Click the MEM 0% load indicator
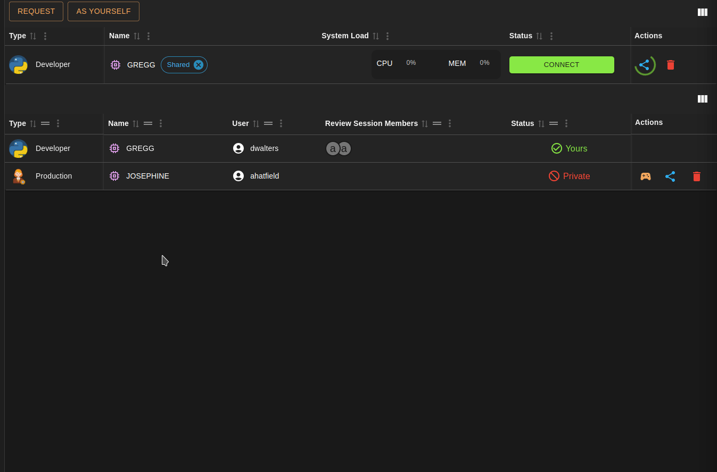 pyautogui.click(x=469, y=63)
